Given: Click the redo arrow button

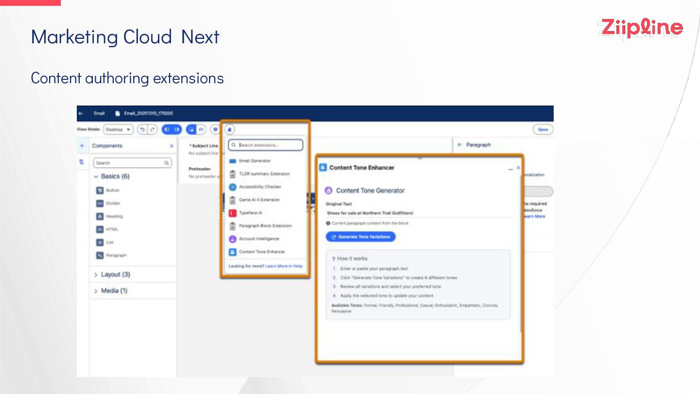Looking at the screenshot, I should pyautogui.click(x=152, y=130).
